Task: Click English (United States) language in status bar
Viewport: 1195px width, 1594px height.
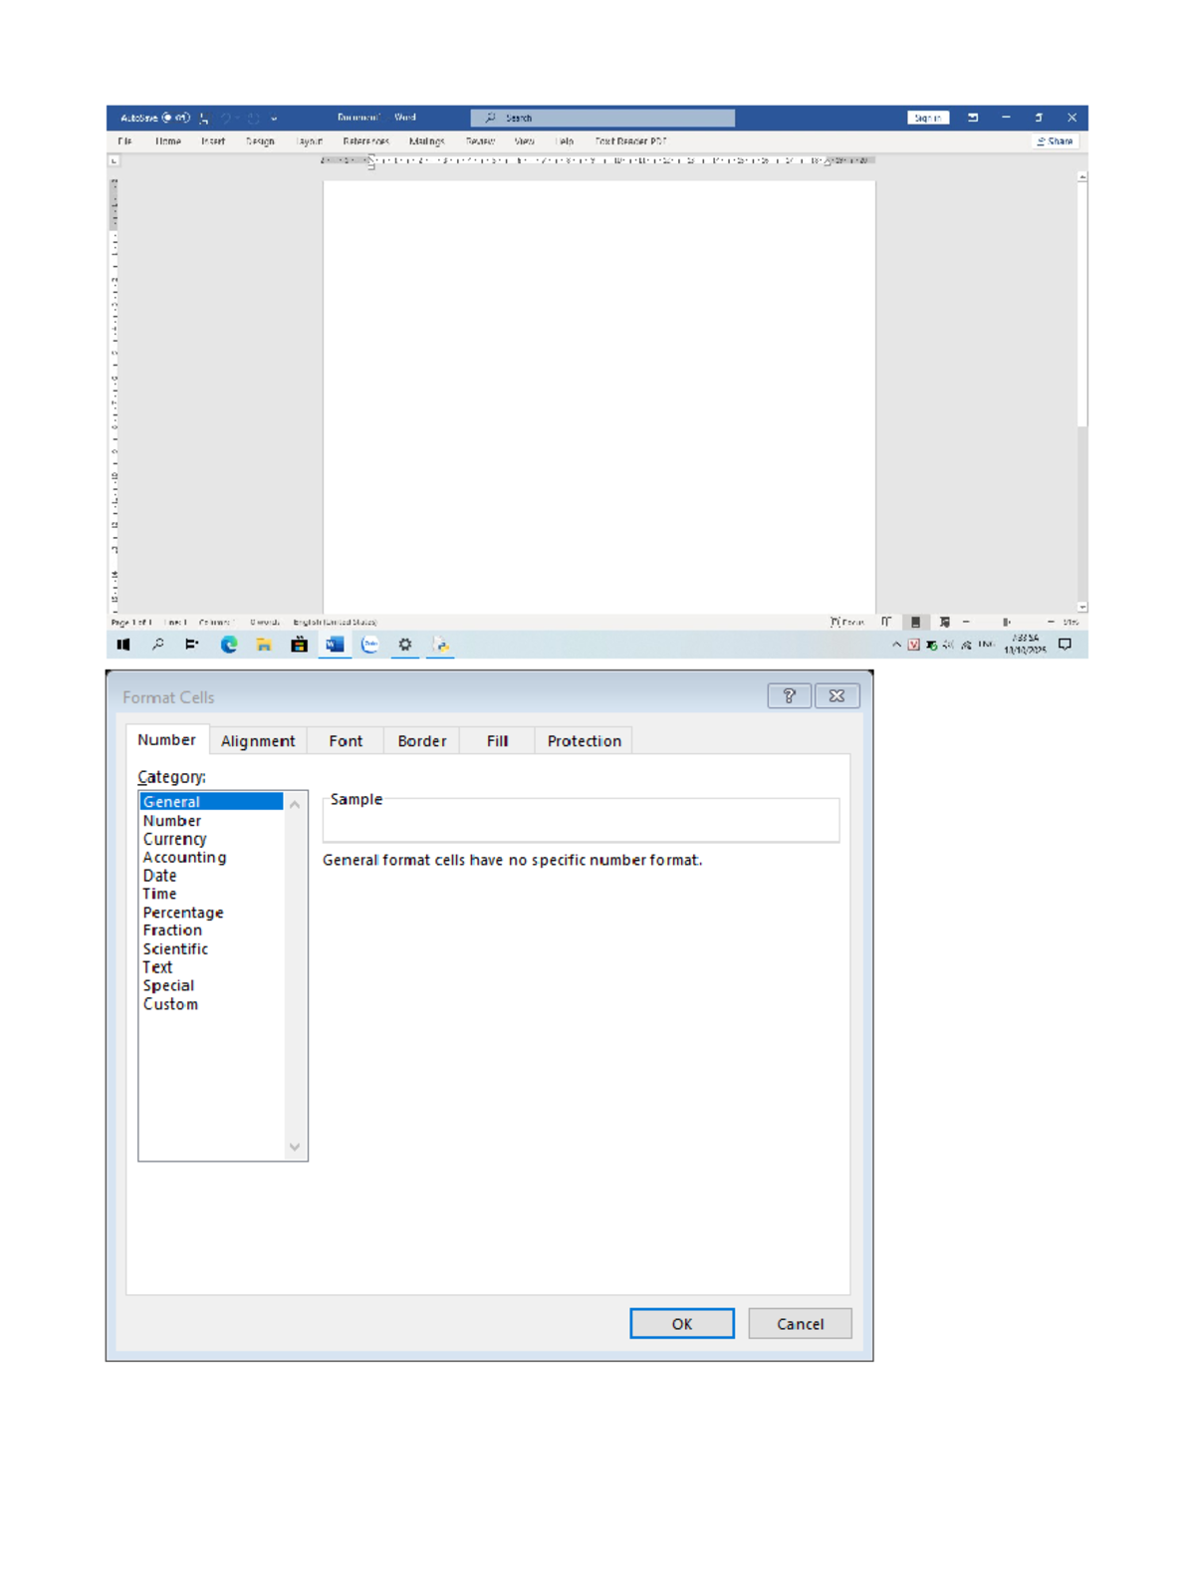Action: (335, 622)
